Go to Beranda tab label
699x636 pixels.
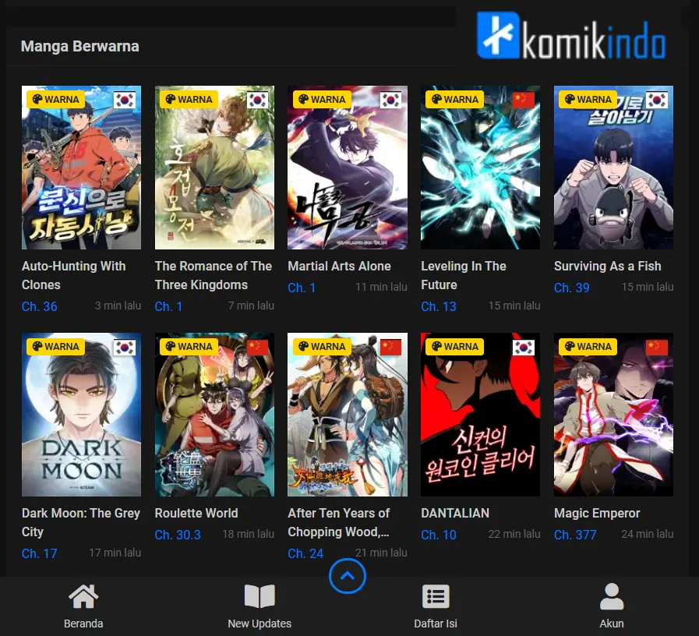[x=83, y=624]
